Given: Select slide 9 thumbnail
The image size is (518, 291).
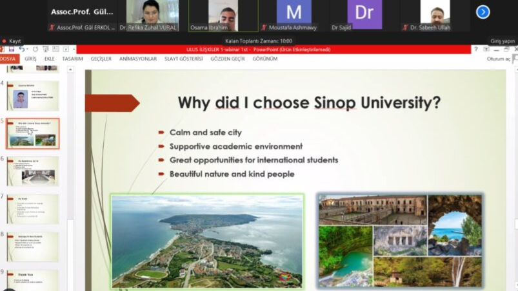Looking at the screenshot, I should [33, 280].
